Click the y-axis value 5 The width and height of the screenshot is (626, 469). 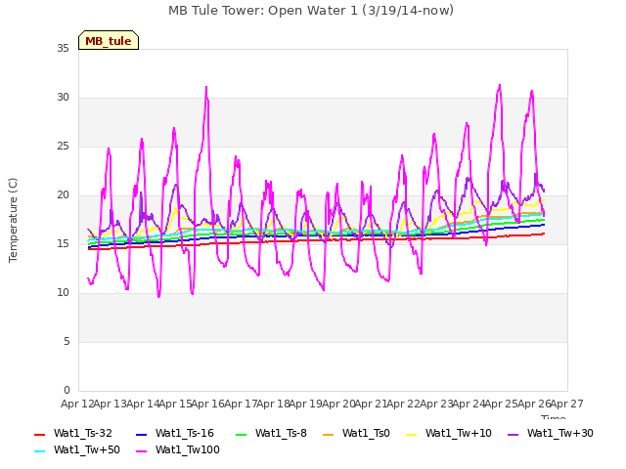coord(67,342)
